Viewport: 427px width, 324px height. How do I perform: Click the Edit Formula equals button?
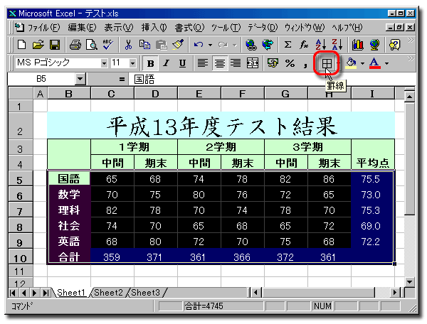click(x=122, y=80)
